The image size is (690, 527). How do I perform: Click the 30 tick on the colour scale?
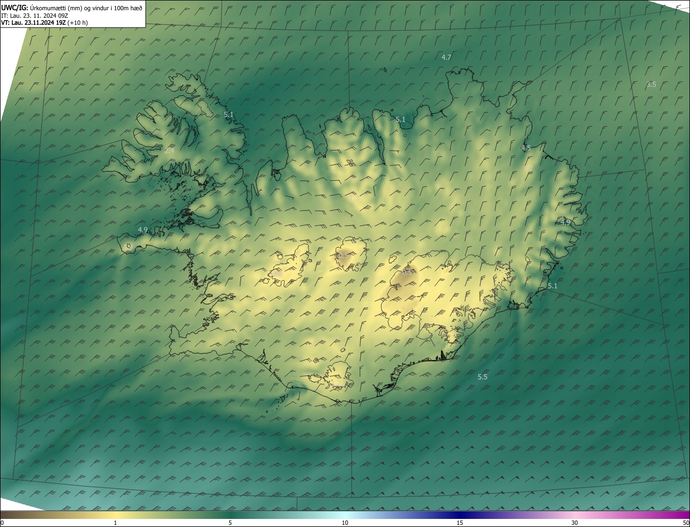tap(575, 523)
